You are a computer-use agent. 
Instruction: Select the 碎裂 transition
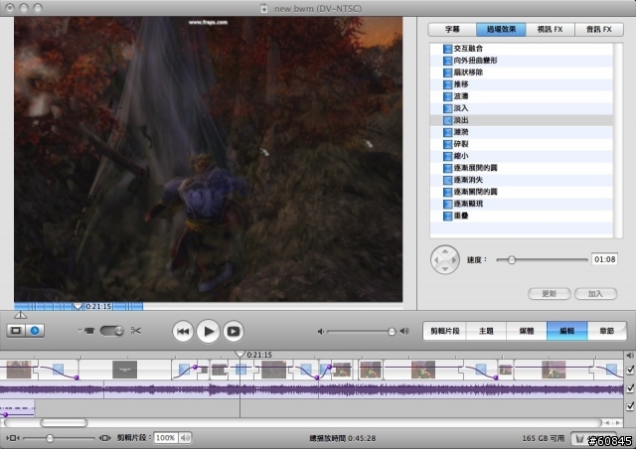[522, 144]
